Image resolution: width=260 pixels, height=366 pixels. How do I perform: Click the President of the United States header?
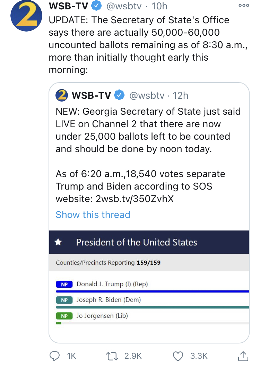tap(149, 242)
